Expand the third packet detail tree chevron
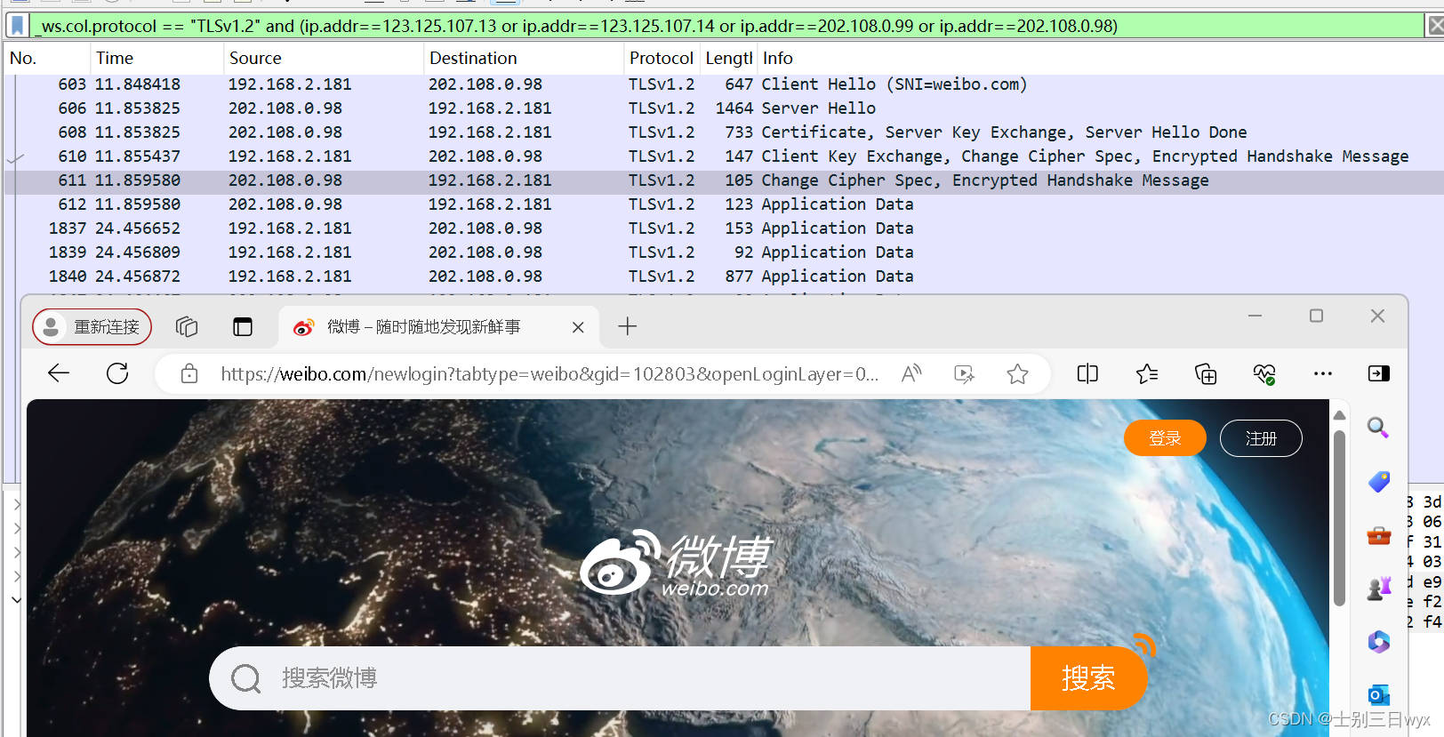This screenshot has width=1444, height=737. point(16,552)
